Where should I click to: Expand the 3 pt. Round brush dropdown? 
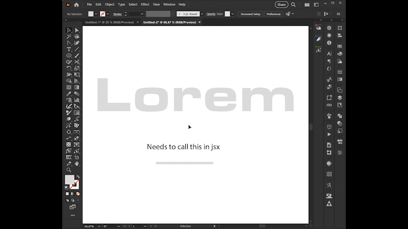tap(202, 14)
